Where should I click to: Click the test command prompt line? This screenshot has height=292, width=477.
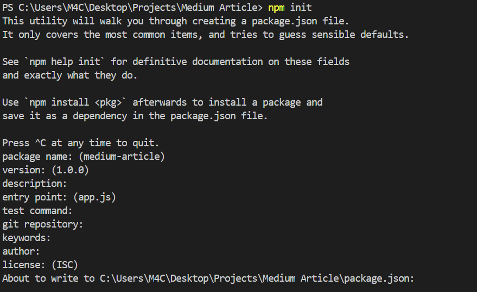pyautogui.click(x=37, y=211)
